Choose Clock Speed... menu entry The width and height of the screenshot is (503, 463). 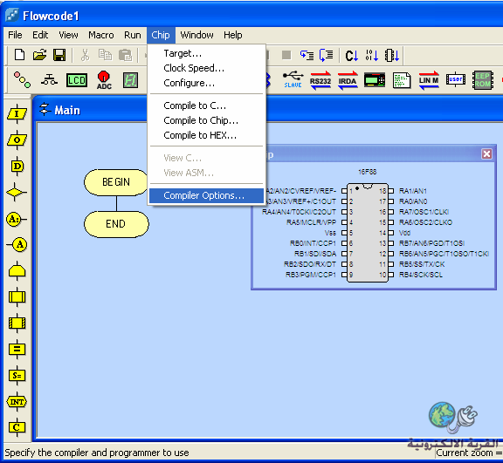[x=206, y=68]
